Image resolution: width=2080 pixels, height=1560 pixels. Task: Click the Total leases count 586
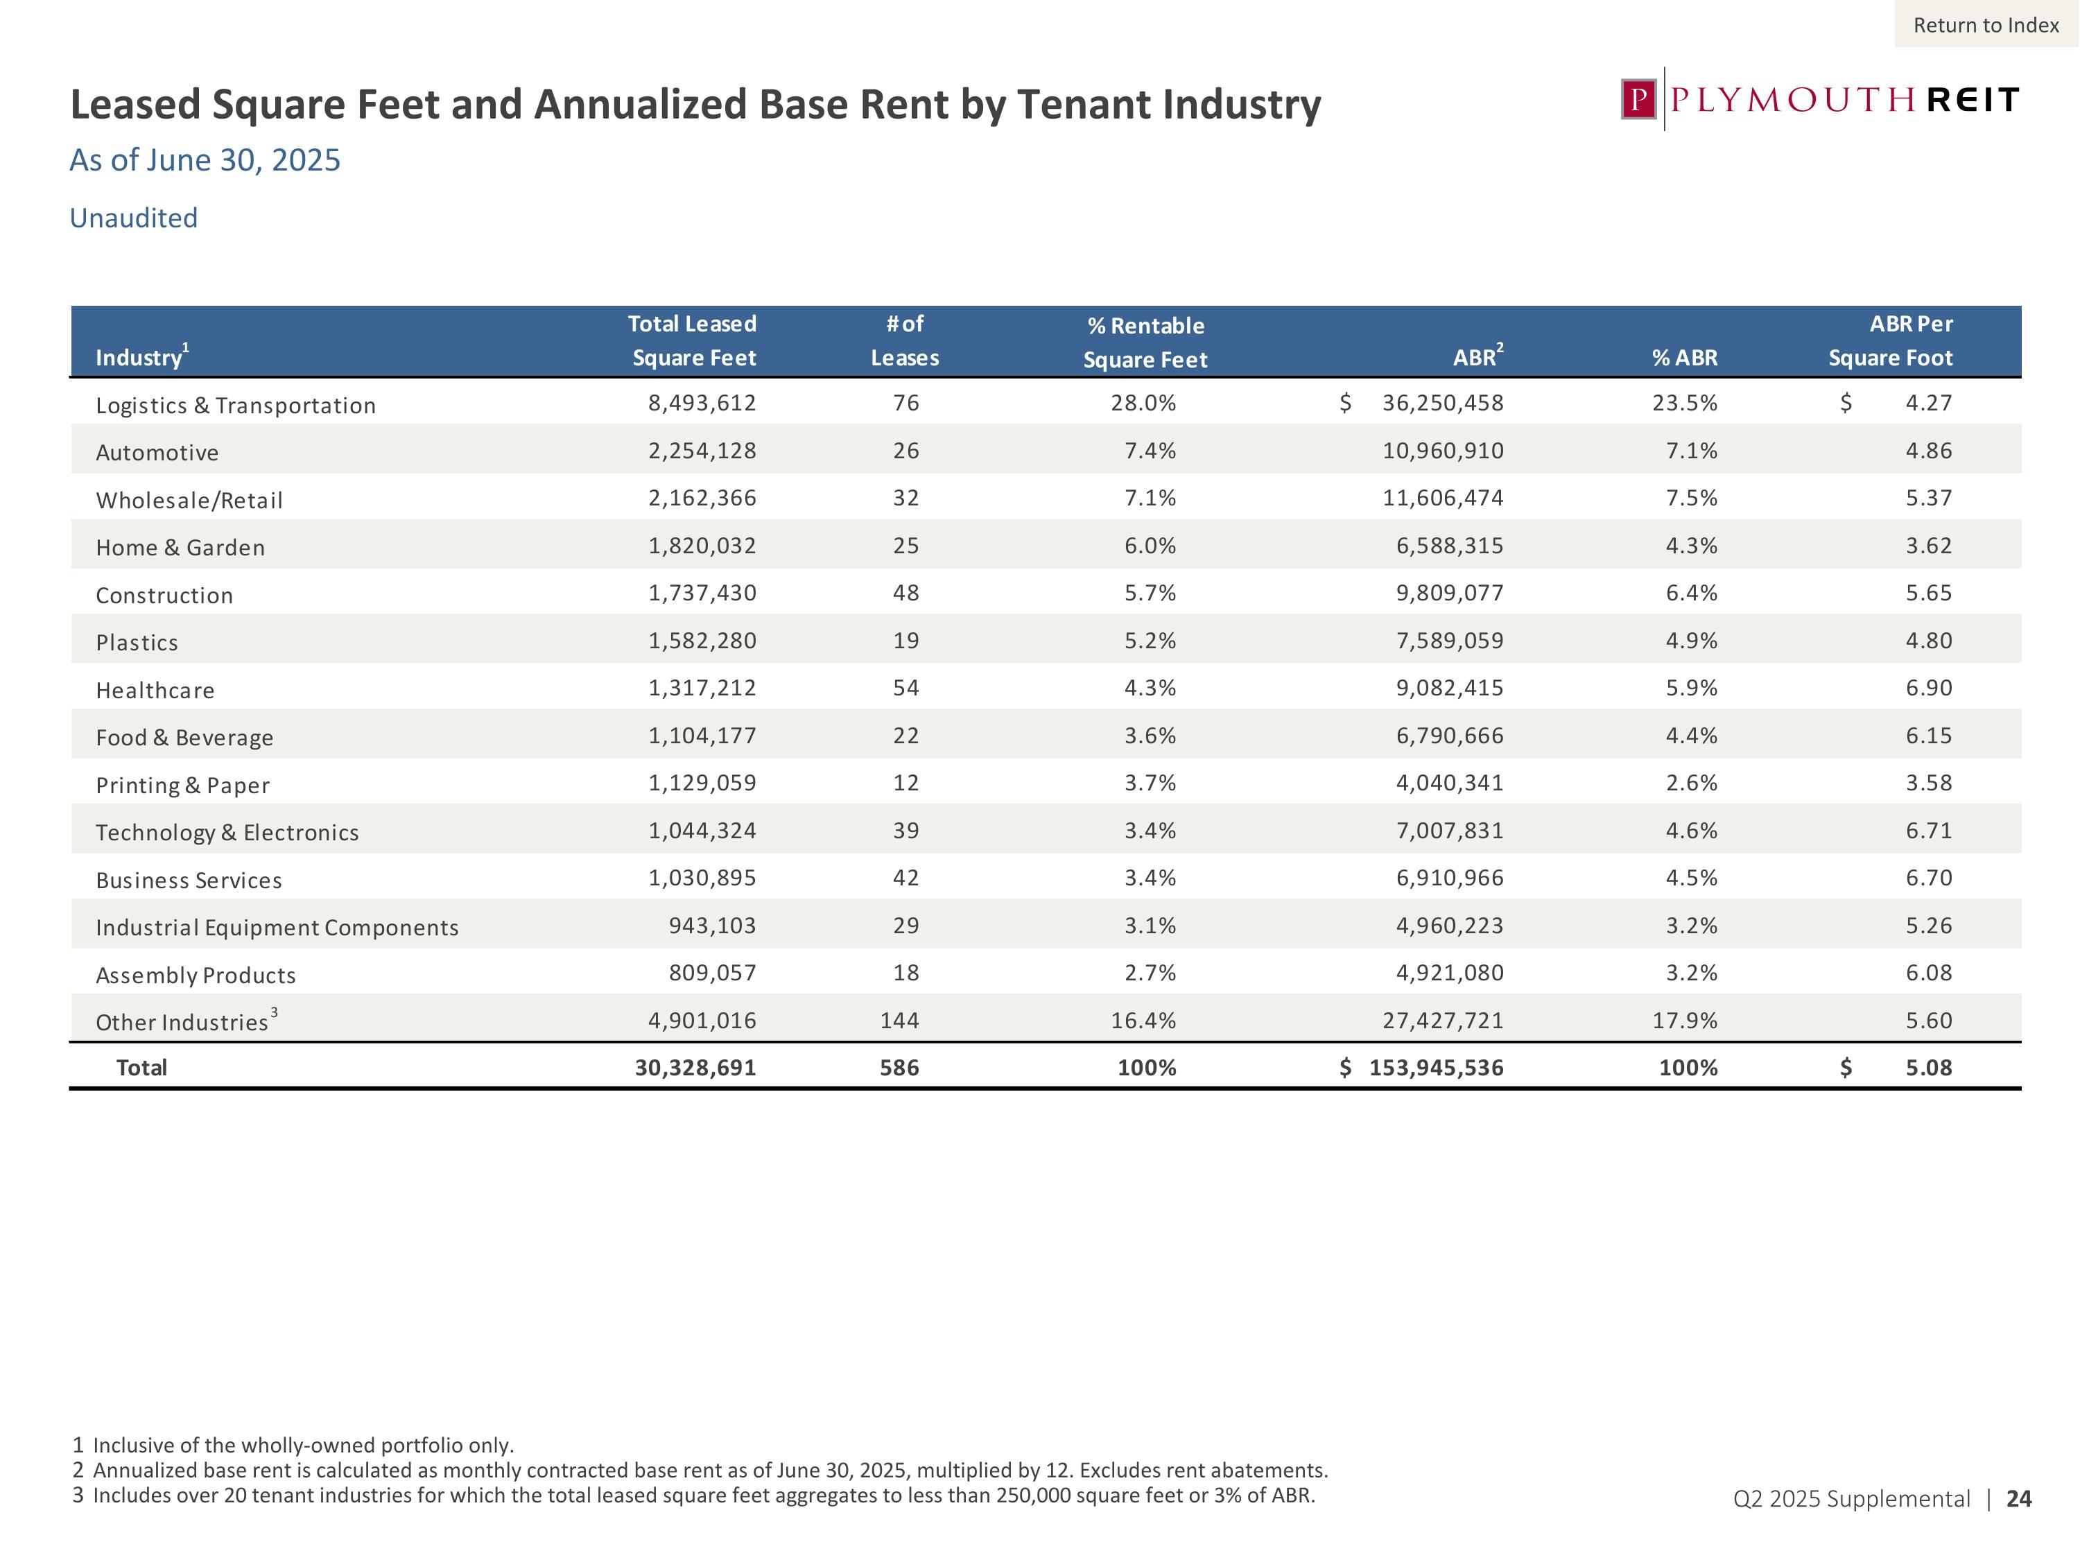click(899, 1068)
